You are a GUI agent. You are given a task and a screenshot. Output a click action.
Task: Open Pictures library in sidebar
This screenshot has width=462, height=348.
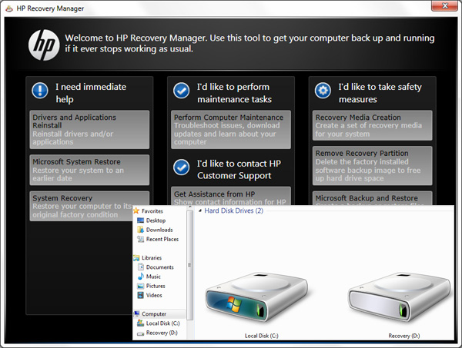click(x=156, y=286)
